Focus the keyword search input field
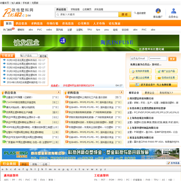The height and width of the screenshot is (181, 181). coord(87,15)
